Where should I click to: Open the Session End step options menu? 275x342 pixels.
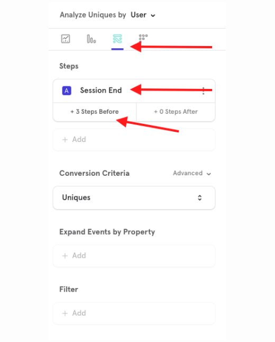tap(203, 91)
